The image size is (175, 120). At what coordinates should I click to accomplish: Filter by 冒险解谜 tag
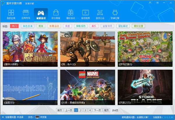point(123,26)
